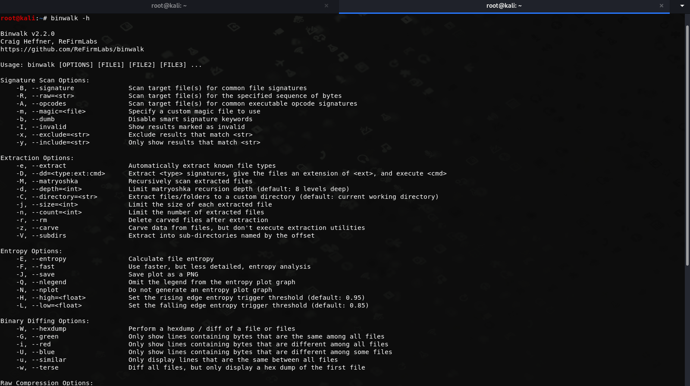The height and width of the screenshot is (386, 690).
Task: Click the '-U, --blue' option
Action: (x=35, y=352)
